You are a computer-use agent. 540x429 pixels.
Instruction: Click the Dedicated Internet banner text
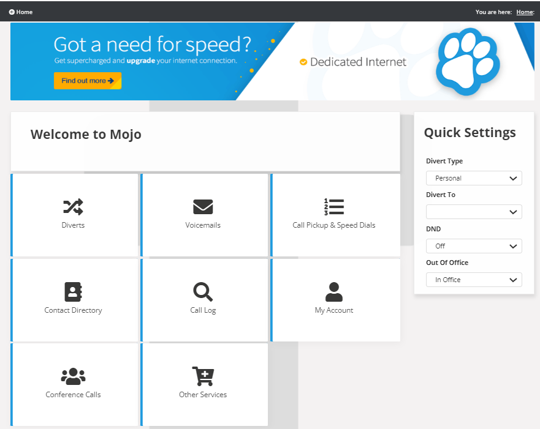[x=357, y=62]
